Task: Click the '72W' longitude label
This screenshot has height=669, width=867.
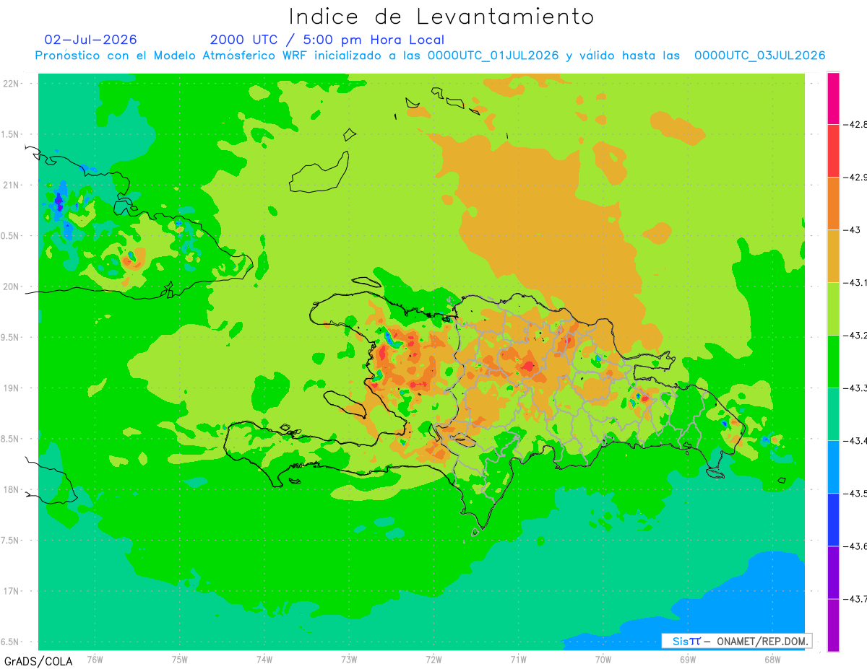Action: (433, 660)
